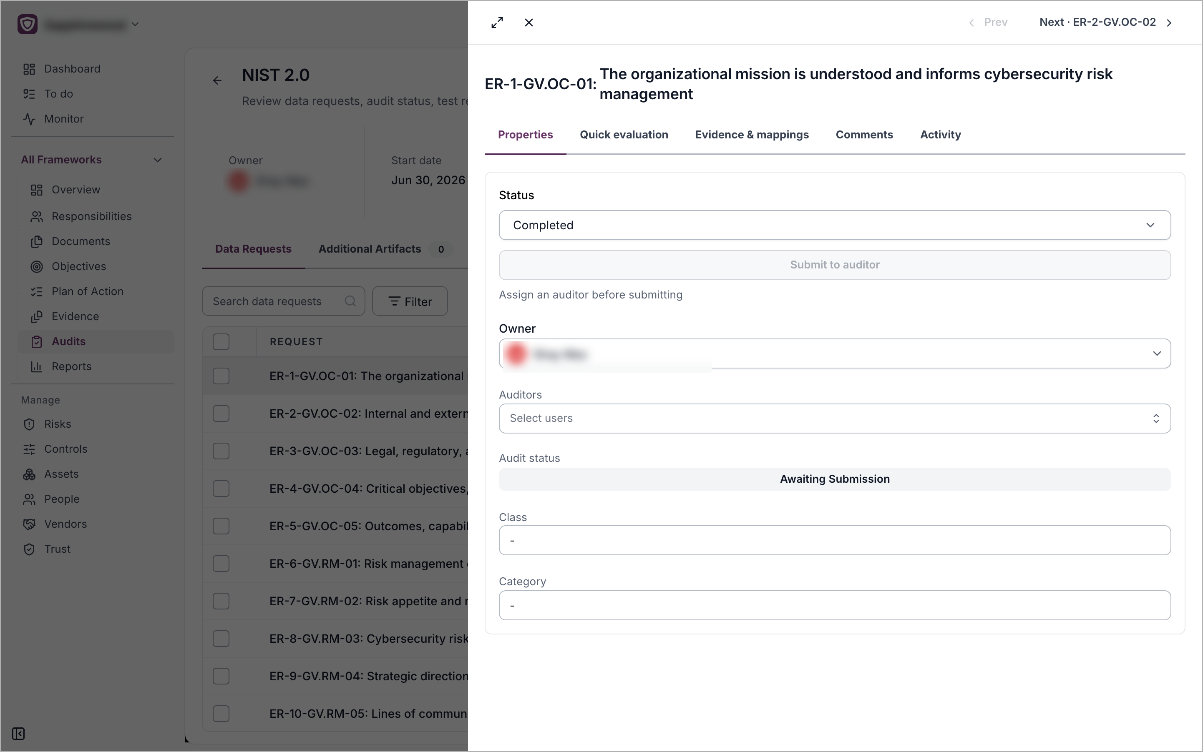Open the Dashboard sidebar icon
1203x752 pixels.
pyautogui.click(x=29, y=69)
